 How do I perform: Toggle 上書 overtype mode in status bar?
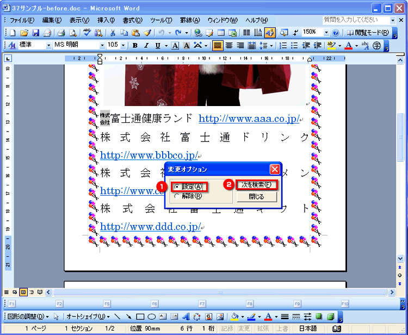[x=282, y=328]
